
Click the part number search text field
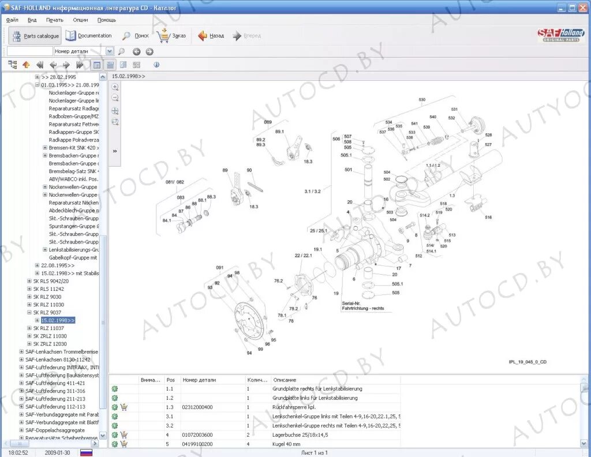pos(30,51)
